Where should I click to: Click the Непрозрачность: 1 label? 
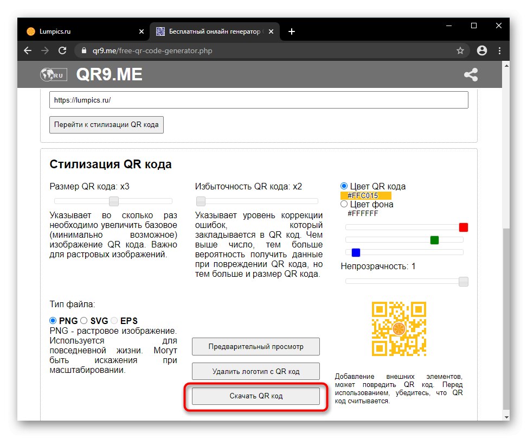tap(378, 266)
